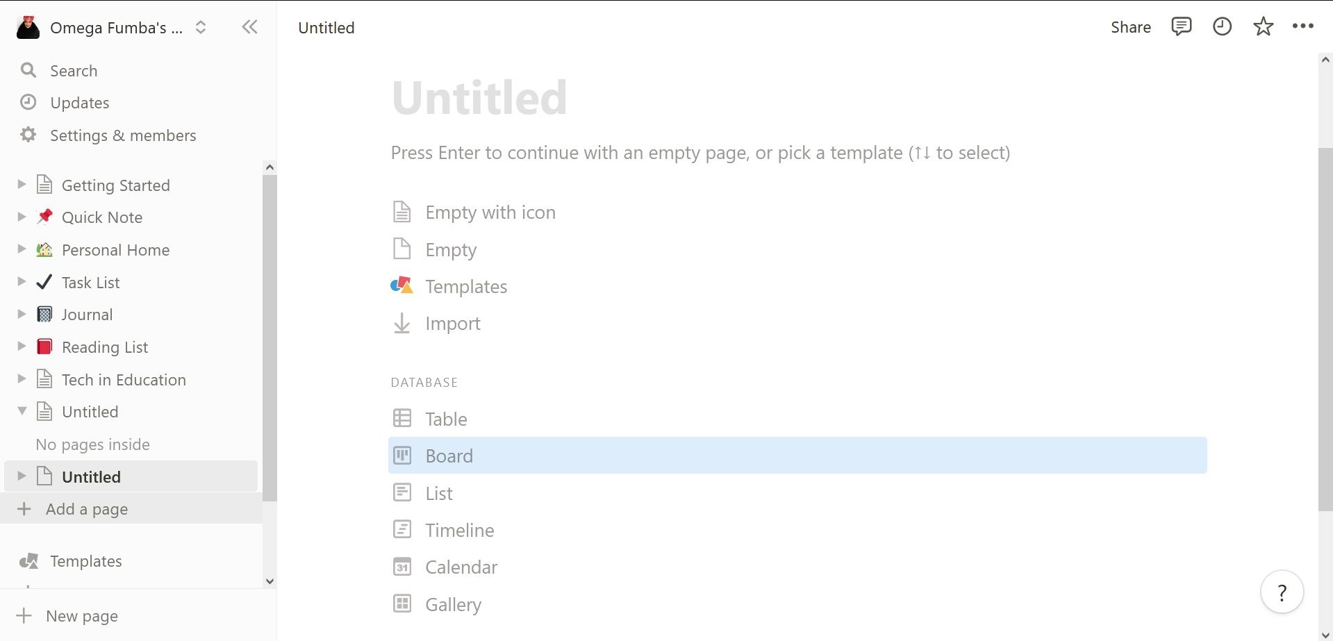Select the Calendar database icon
The image size is (1333, 641).
click(x=402, y=567)
